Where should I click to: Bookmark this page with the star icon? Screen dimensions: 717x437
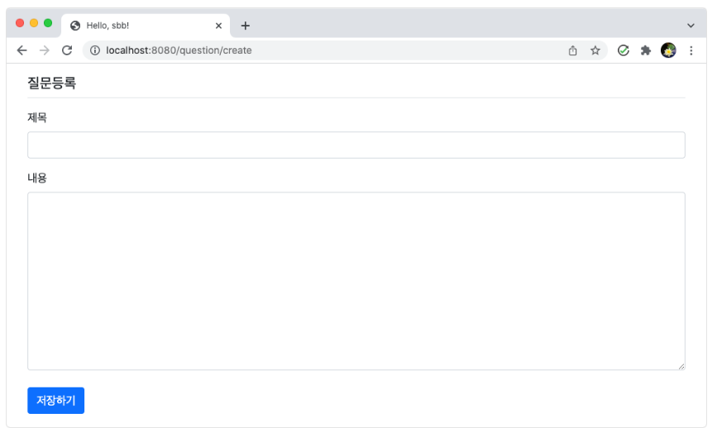pos(595,50)
